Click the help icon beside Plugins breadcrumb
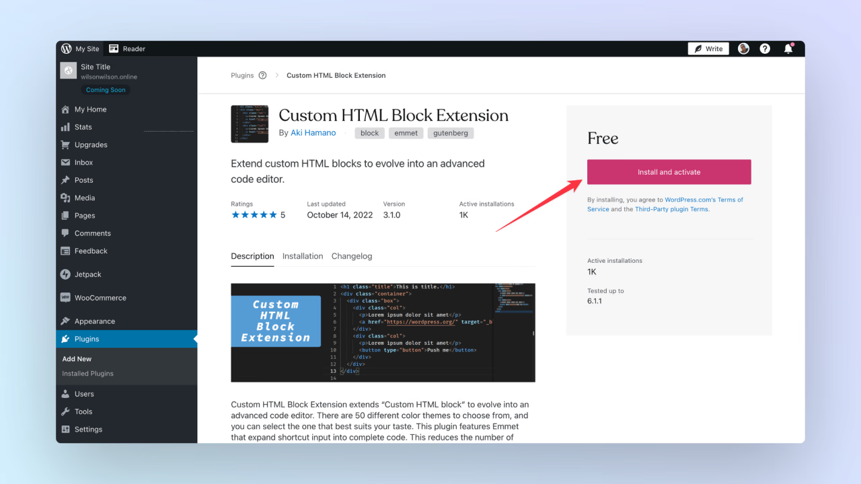The width and height of the screenshot is (861, 484). (262, 75)
